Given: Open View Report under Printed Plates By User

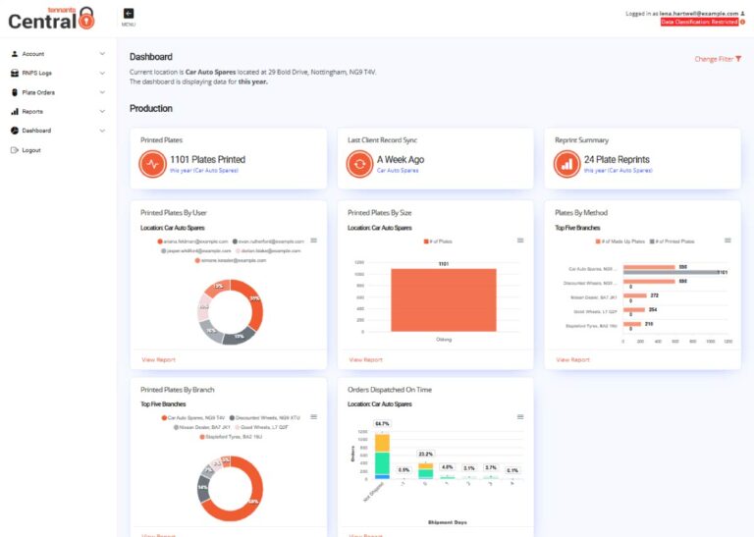Looking at the screenshot, I should pos(159,359).
